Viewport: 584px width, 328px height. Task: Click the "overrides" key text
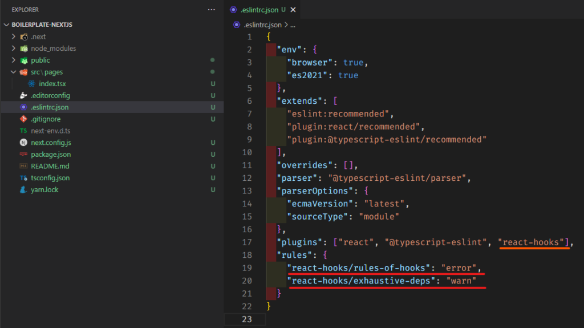[305, 165]
